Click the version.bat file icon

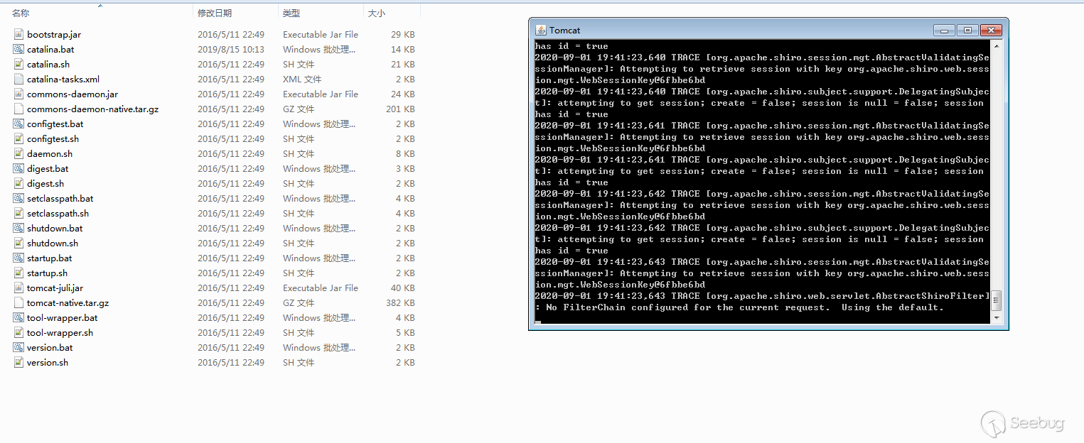(x=18, y=347)
